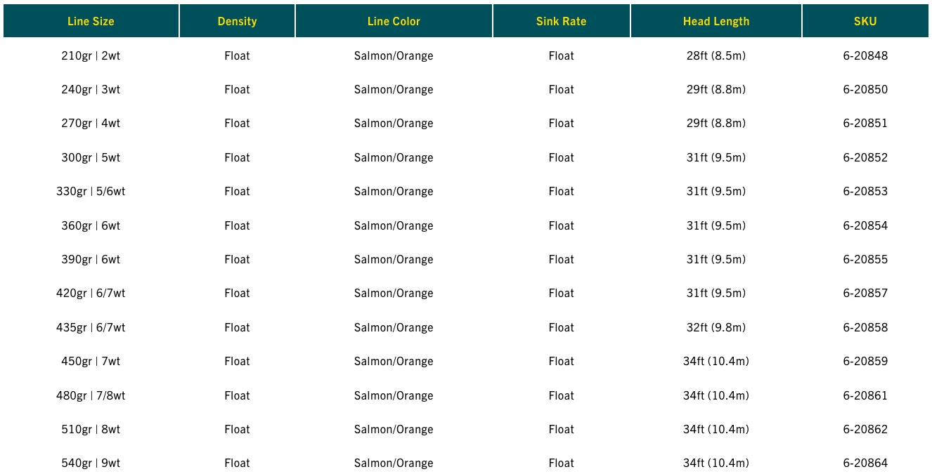Click the SKU column header
This screenshot has height=474, width=932.
pyautogui.click(x=865, y=21)
